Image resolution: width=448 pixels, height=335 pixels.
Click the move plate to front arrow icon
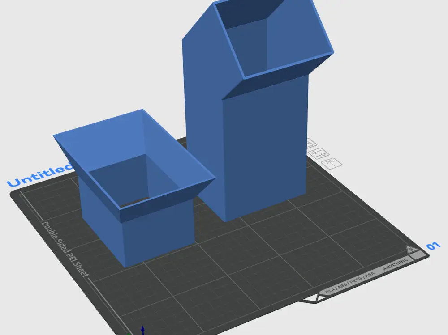[332, 163]
